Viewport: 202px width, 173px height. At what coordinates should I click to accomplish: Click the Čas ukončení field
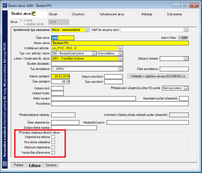tap(113, 82)
